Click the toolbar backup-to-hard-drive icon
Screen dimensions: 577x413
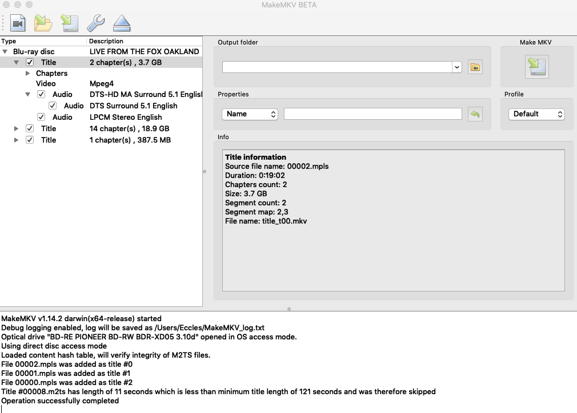click(70, 23)
